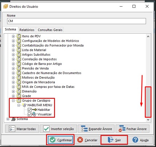Click the green checkmark icon of Confirmar
The width and height of the screenshot is (156, 147).
[x=53, y=140]
